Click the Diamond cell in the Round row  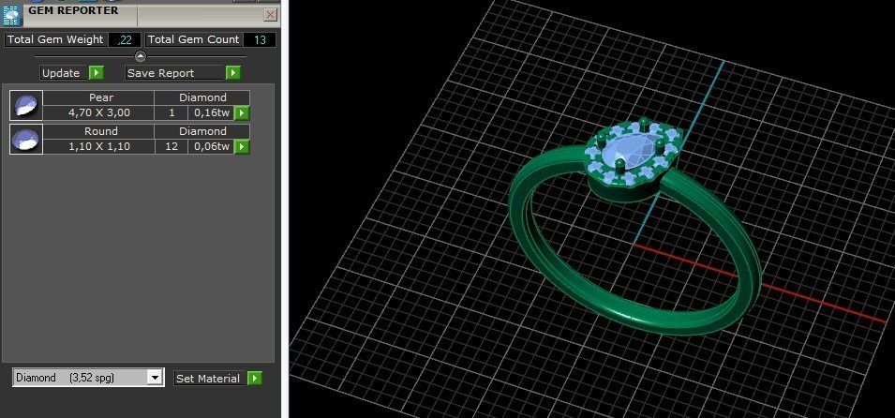[x=202, y=131]
